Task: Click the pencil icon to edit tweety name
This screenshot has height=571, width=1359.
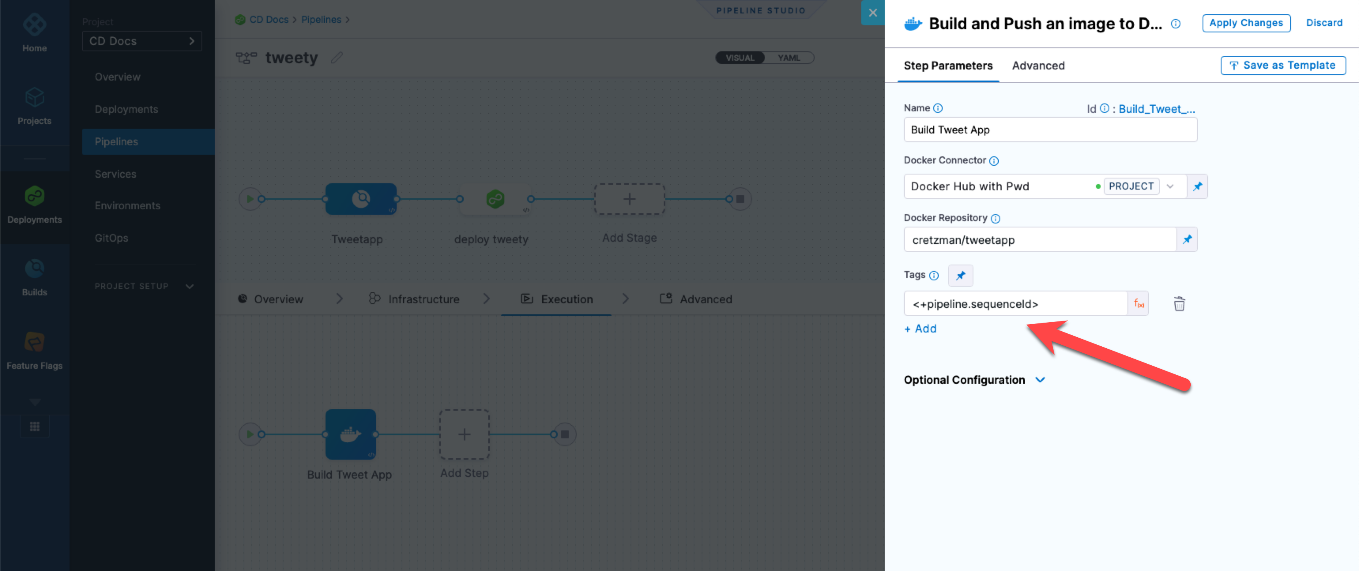Action: (337, 58)
